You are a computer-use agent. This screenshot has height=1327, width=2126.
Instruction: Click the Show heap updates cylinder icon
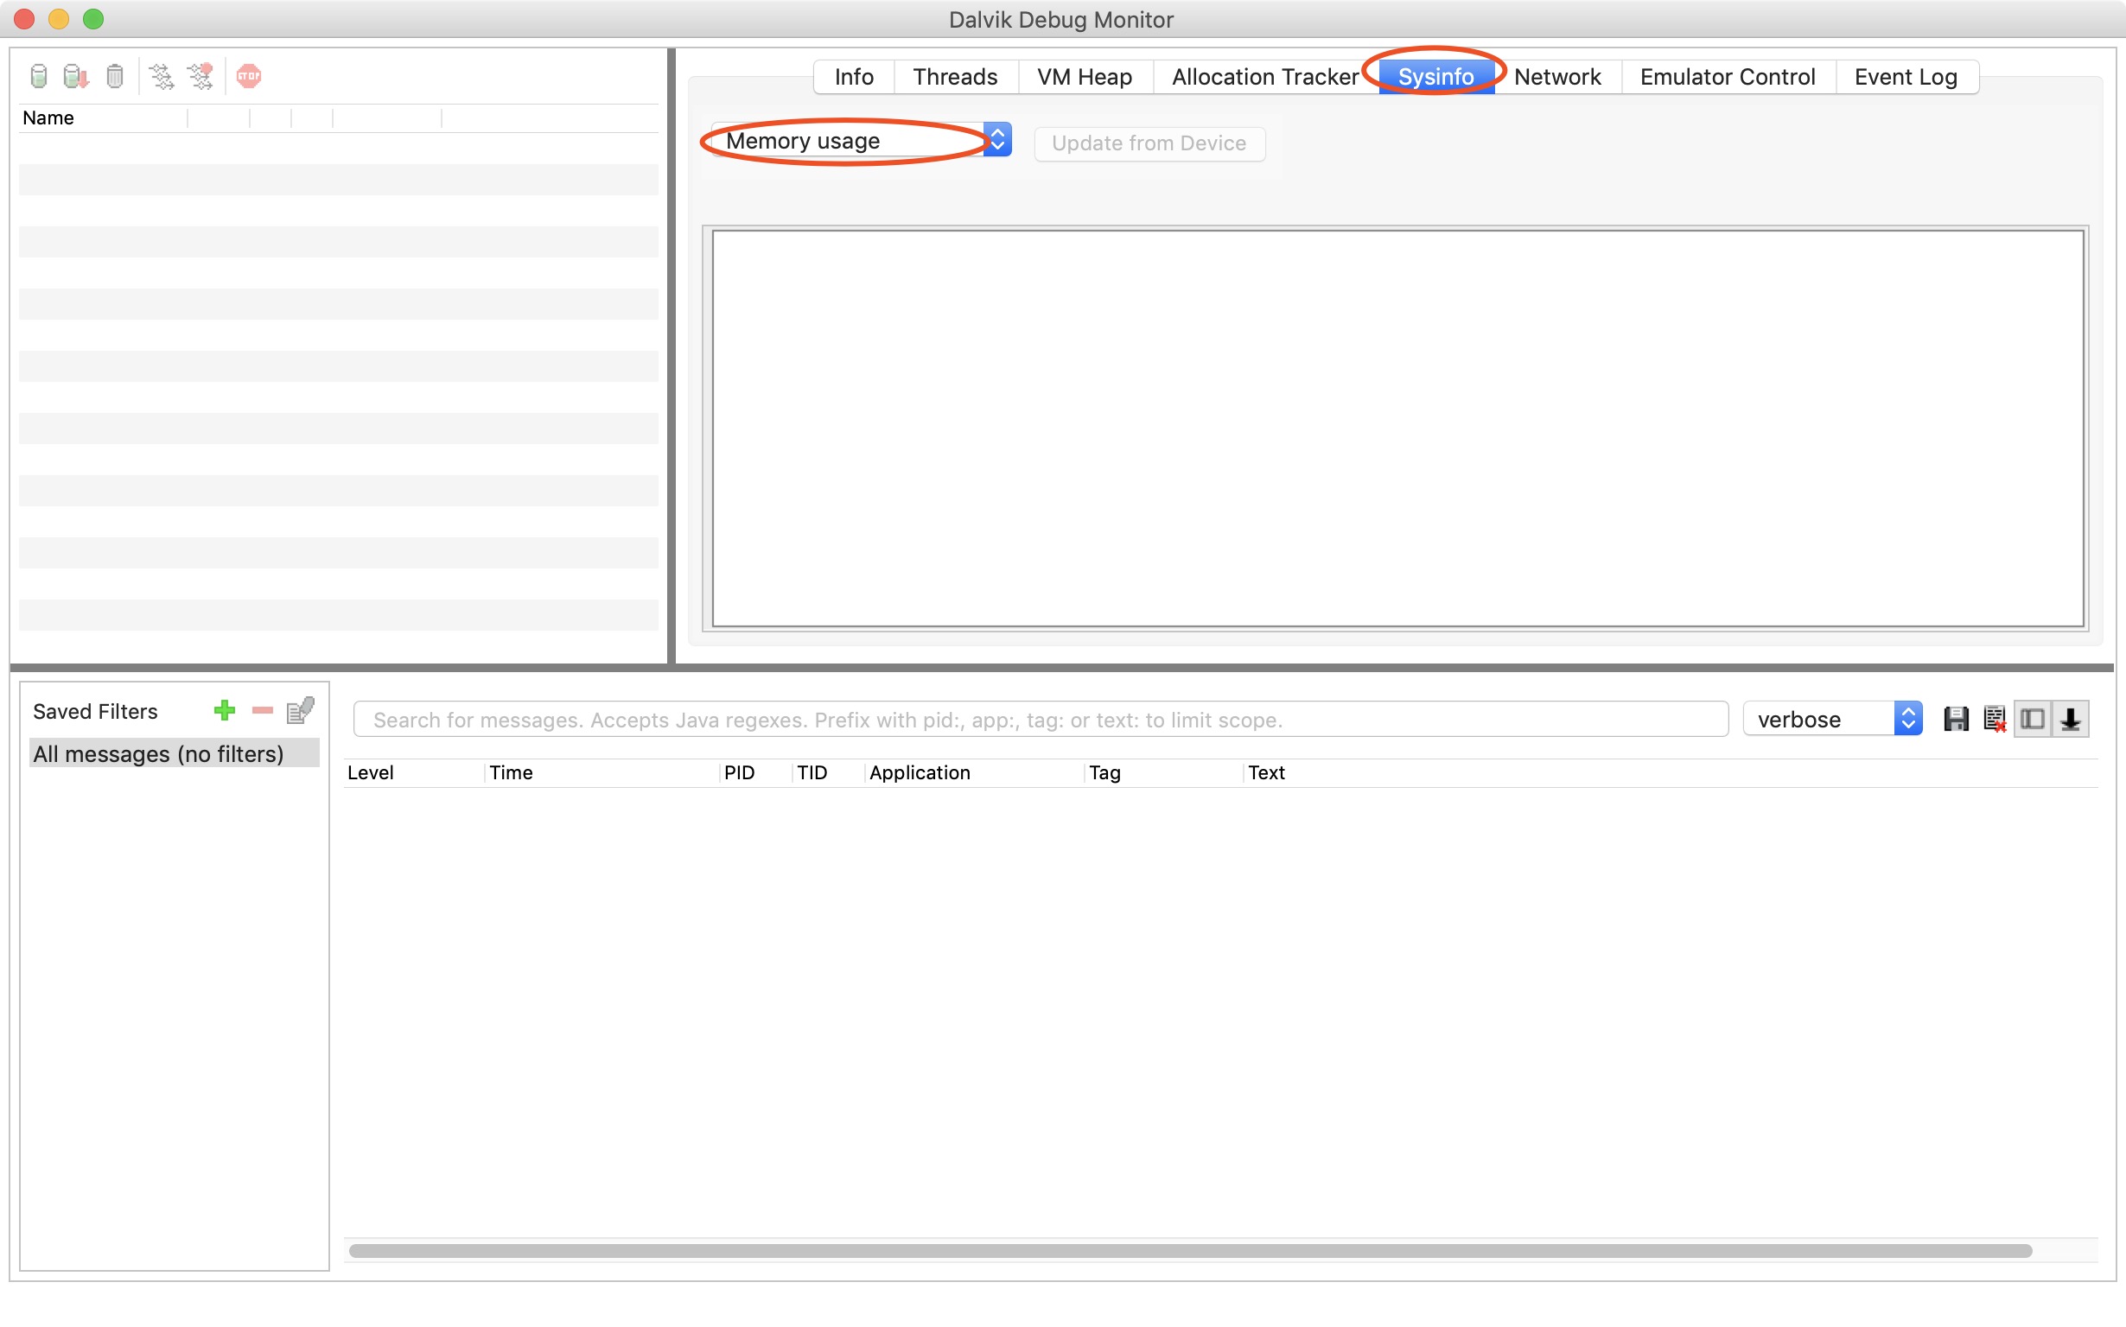click(x=39, y=76)
